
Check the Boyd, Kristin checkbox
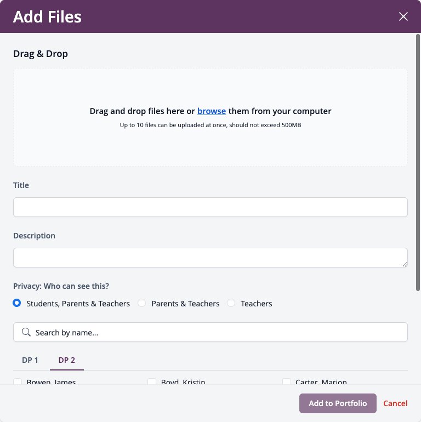click(x=152, y=381)
